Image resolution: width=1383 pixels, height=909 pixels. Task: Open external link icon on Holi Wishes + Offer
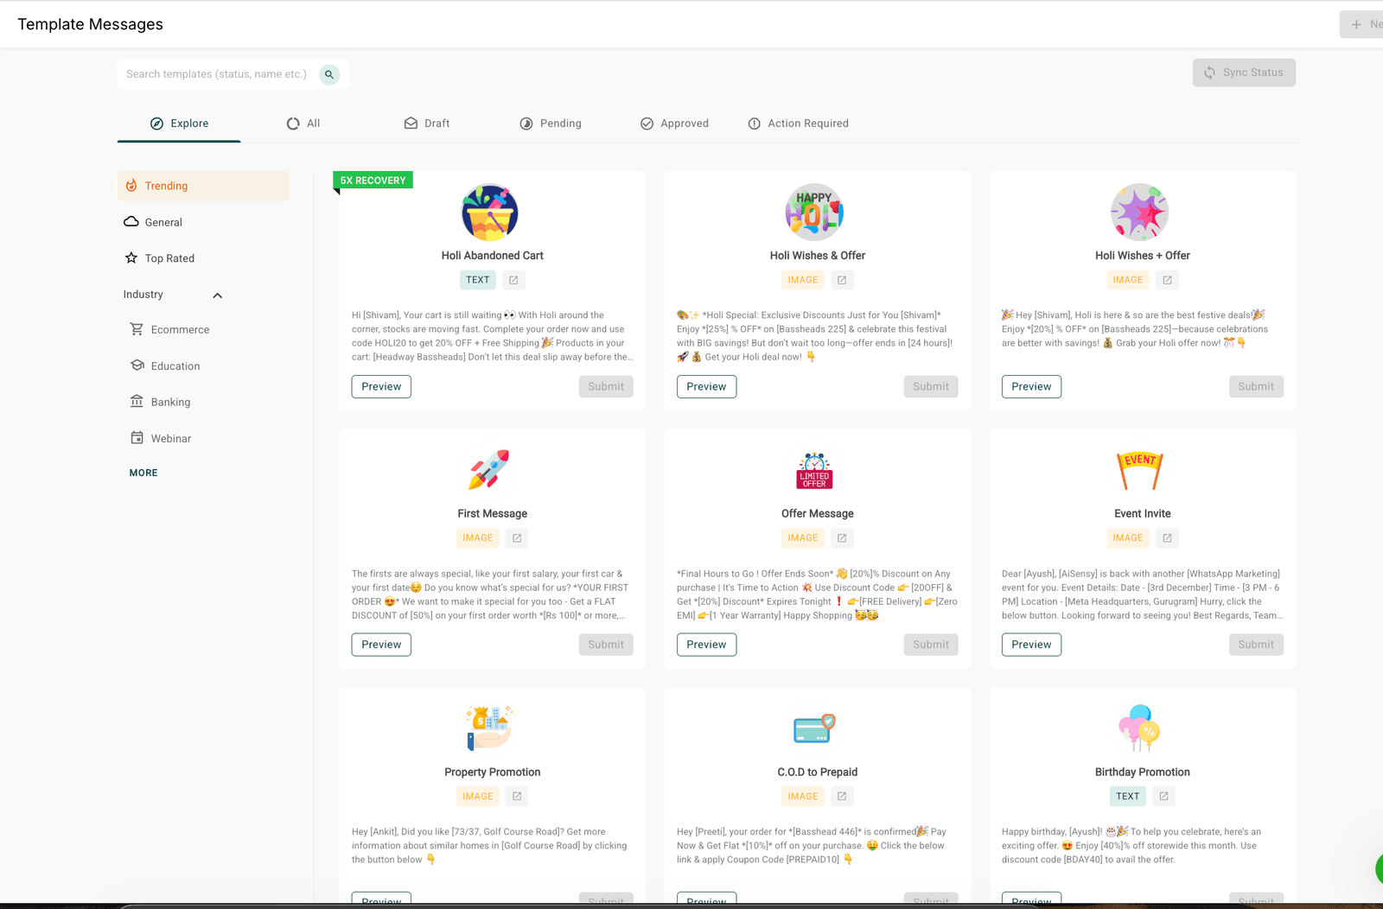(1167, 280)
